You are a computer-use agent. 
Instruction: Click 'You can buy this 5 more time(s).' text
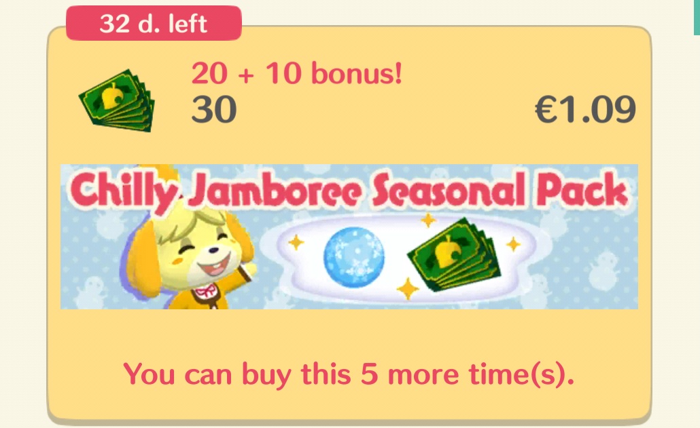[349, 374]
